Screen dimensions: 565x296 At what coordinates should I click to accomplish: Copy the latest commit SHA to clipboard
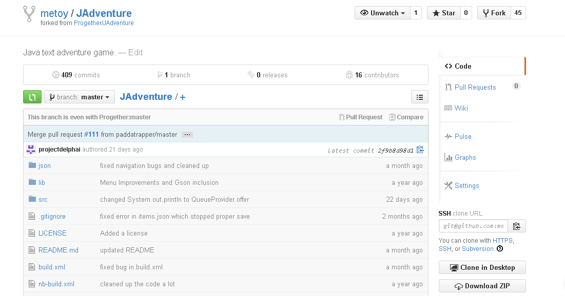click(x=420, y=150)
